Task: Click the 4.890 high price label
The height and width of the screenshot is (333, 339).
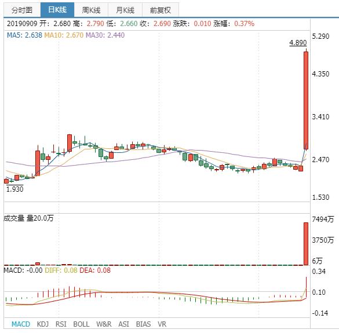Action: click(x=298, y=43)
